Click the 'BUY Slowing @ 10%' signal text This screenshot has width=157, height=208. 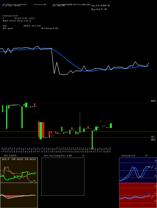[x=50, y=28]
